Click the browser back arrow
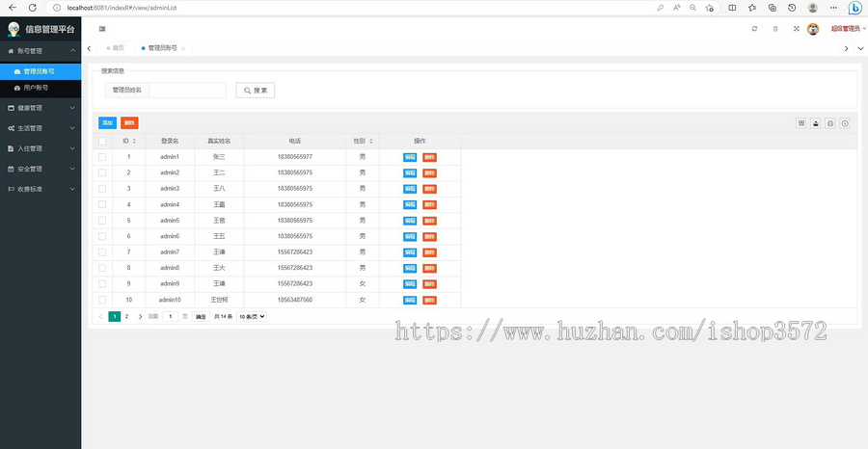Screen dimensions: 868x449 pos(13,8)
